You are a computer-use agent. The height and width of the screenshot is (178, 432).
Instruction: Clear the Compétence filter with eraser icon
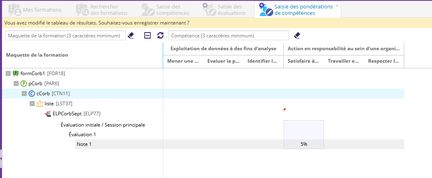297,35
